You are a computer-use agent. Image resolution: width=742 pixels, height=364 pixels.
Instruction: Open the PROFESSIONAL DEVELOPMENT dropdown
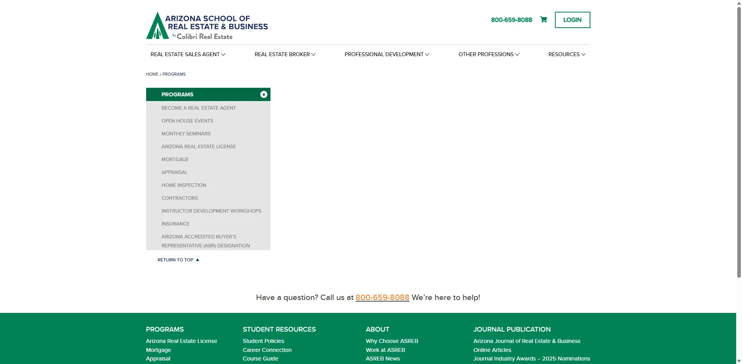386,54
